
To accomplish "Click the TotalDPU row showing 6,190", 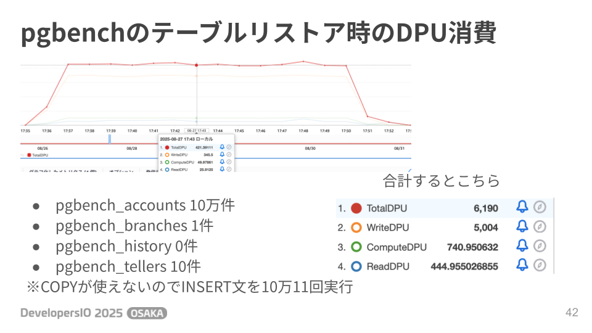I will pos(445,208).
